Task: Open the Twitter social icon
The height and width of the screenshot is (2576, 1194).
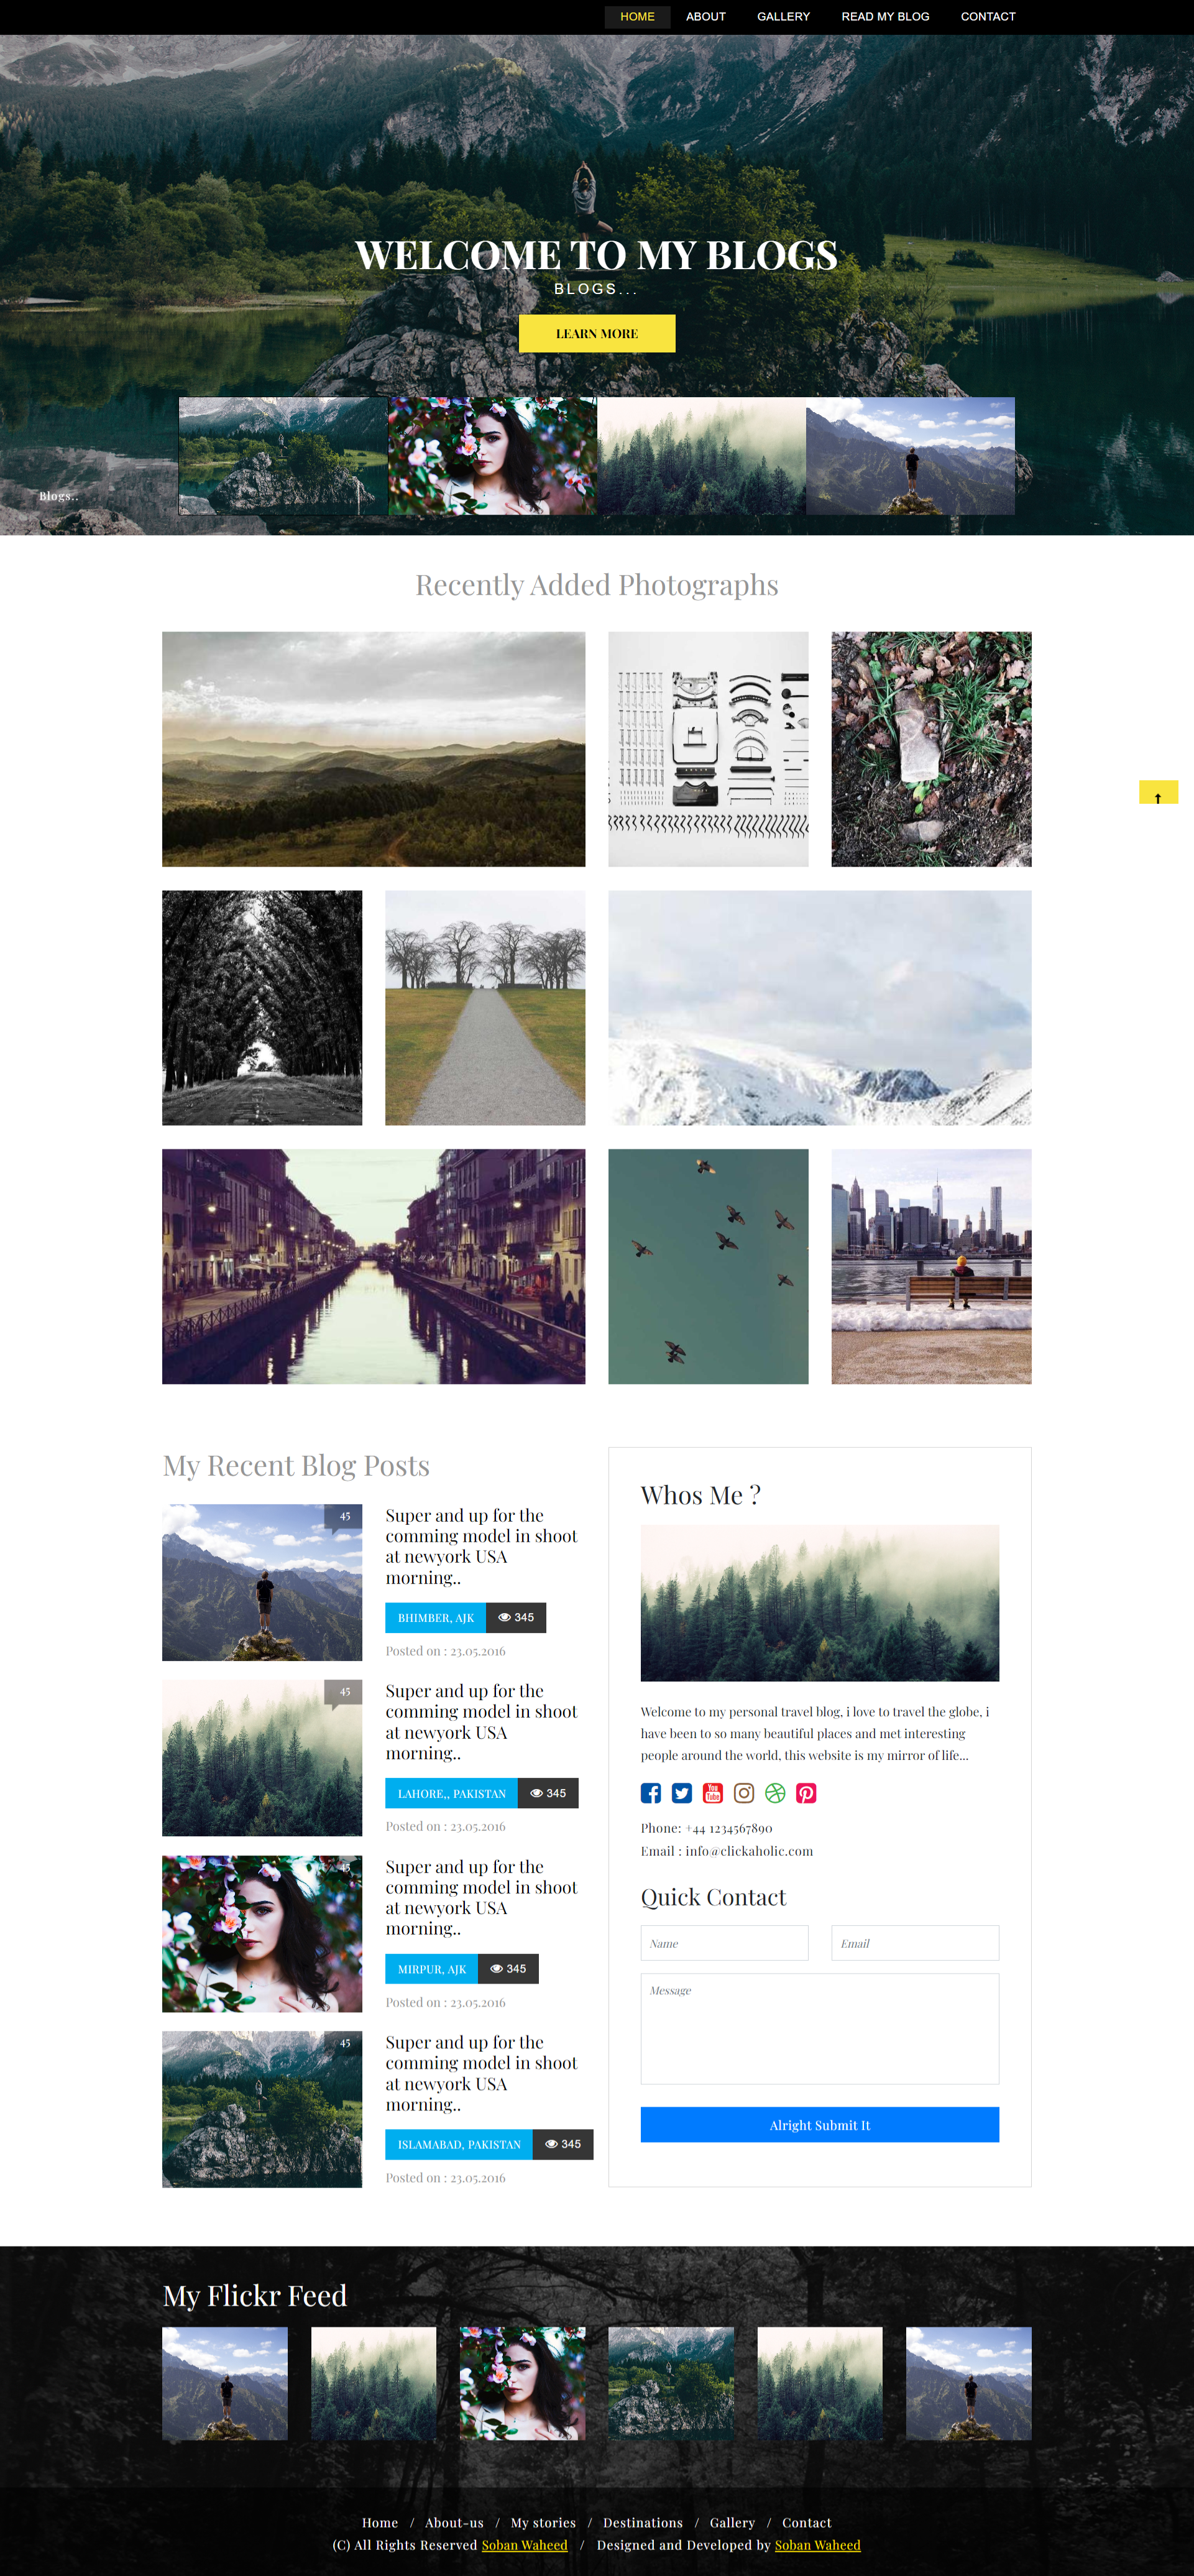Action: (x=681, y=1793)
